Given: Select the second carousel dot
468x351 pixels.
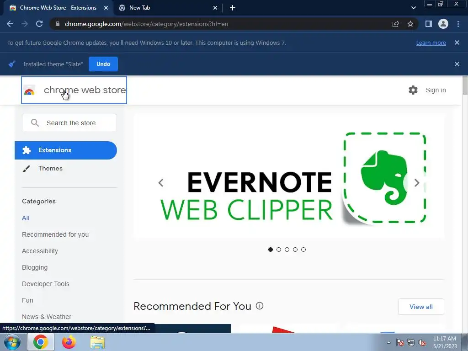Looking at the screenshot, I should point(279,250).
